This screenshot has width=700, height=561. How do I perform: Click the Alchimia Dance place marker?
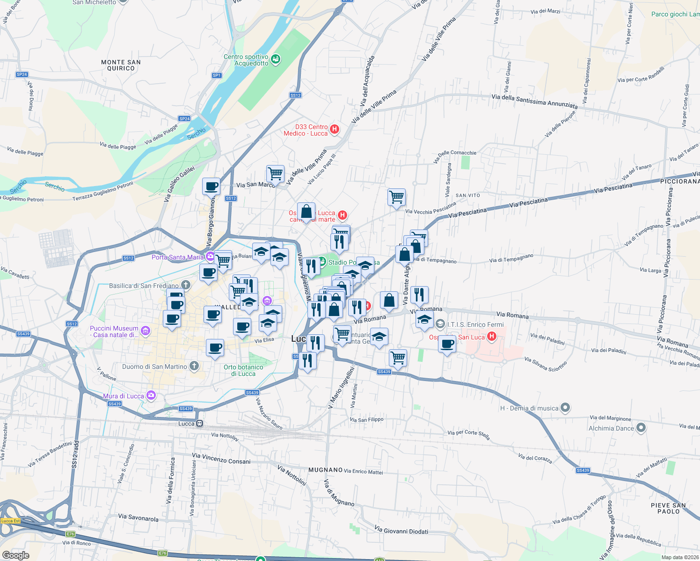pos(641,428)
